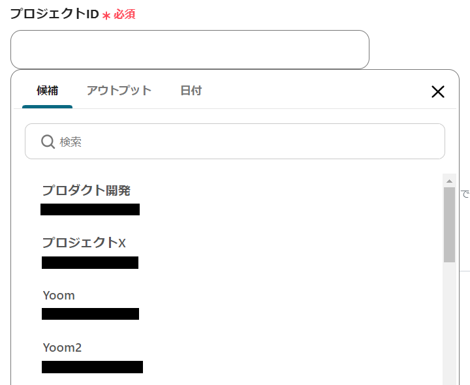Close the candidates popup panel
Image resolution: width=470 pixels, height=385 pixels.
tap(438, 91)
